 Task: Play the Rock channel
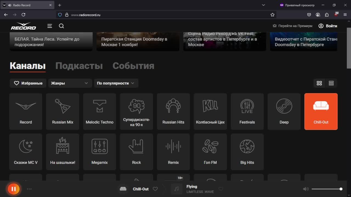137,152
